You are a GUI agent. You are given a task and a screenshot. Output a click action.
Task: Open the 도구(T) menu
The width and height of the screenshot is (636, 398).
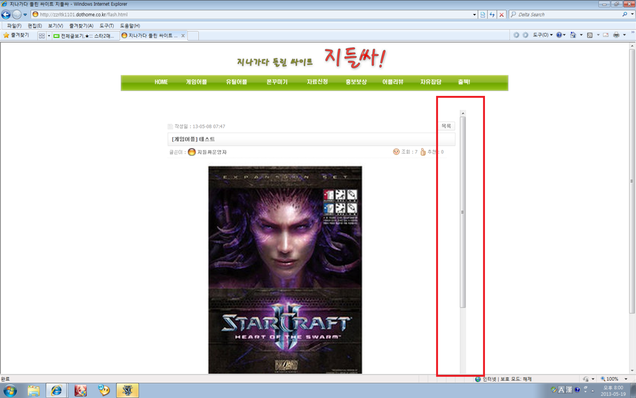tap(107, 26)
